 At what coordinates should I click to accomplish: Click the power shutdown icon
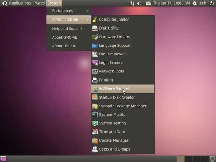pos(211,3)
